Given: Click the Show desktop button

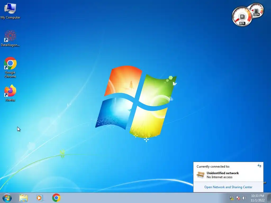Looking at the screenshot, I should pos(269,198).
